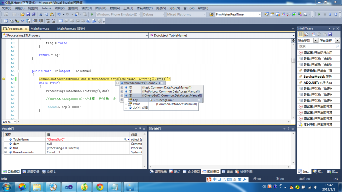
Task: Click the IntelliTrace 搜索 search field
Action: coord(318,46)
